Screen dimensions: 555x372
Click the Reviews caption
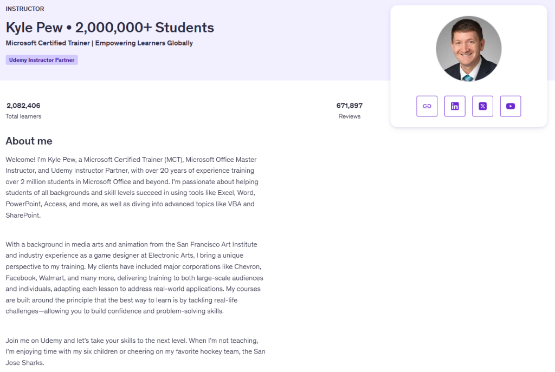tap(349, 116)
